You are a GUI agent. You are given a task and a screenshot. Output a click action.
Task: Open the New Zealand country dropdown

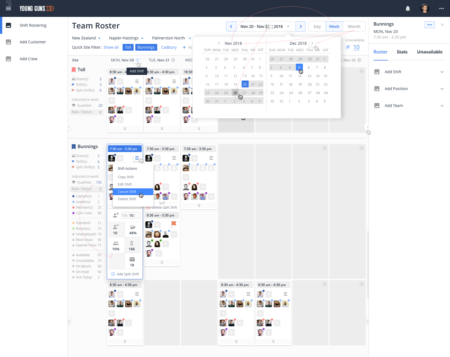click(x=86, y=38)
